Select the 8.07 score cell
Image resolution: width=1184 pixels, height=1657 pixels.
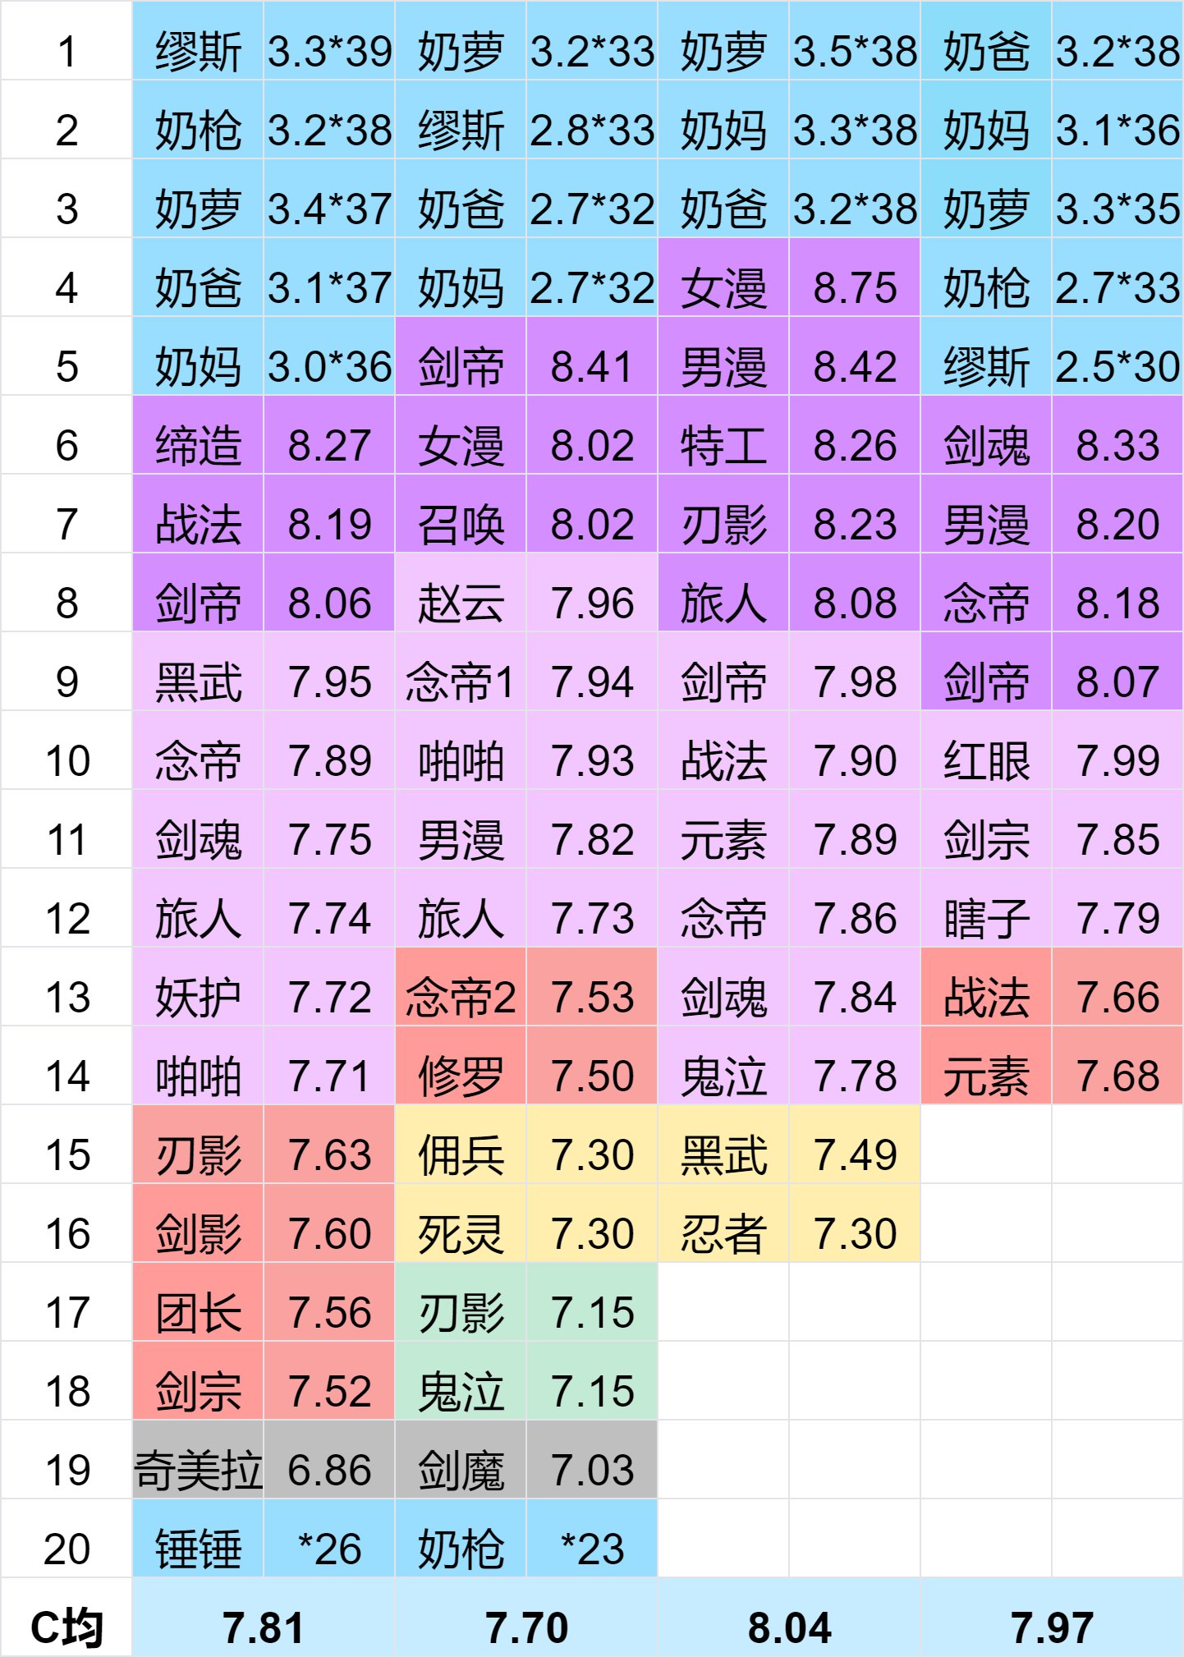point(1117,672)
